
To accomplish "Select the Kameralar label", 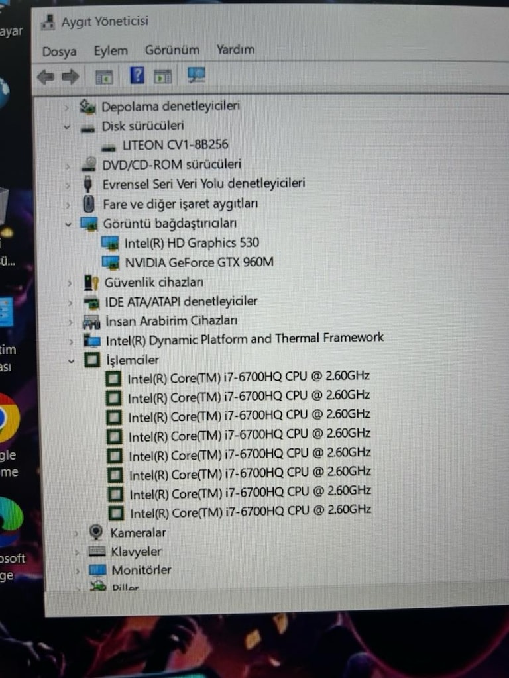I will [x=138, y=533].
